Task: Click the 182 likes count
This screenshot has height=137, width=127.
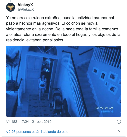Action: 14,122
